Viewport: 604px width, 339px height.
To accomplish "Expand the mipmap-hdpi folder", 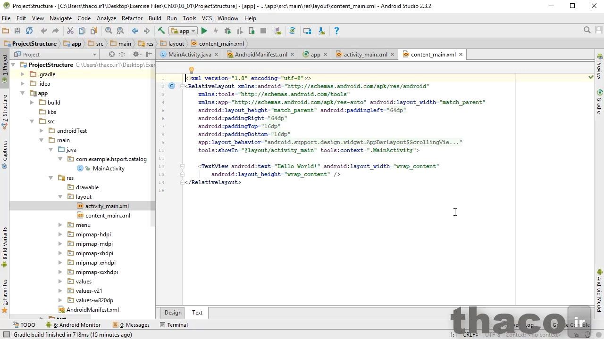I will (x=60, y=234).
